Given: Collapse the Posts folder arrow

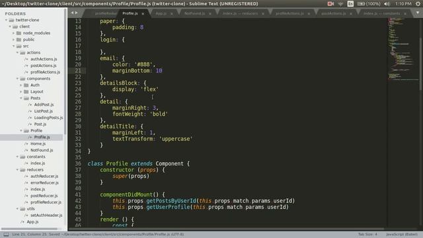Looking at the screenshot, I should point(21,99).
